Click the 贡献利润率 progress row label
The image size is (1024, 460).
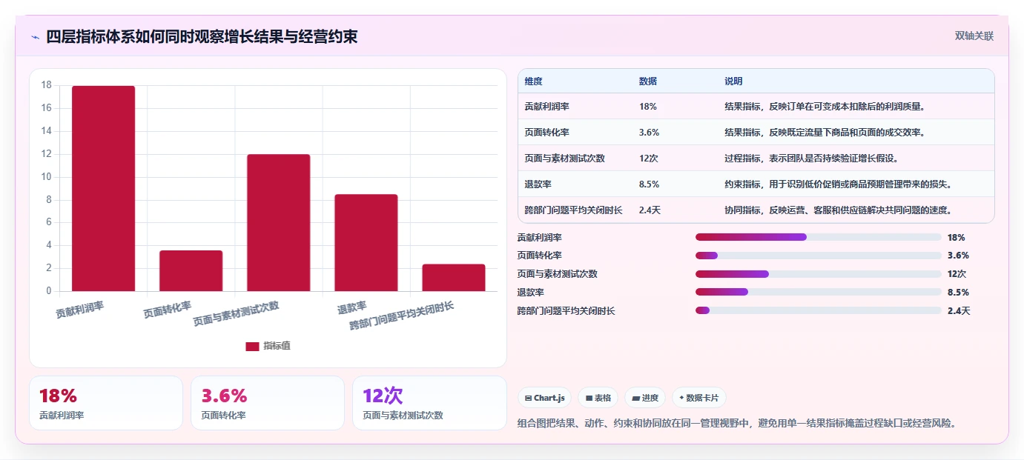click(x=540, y=238)
